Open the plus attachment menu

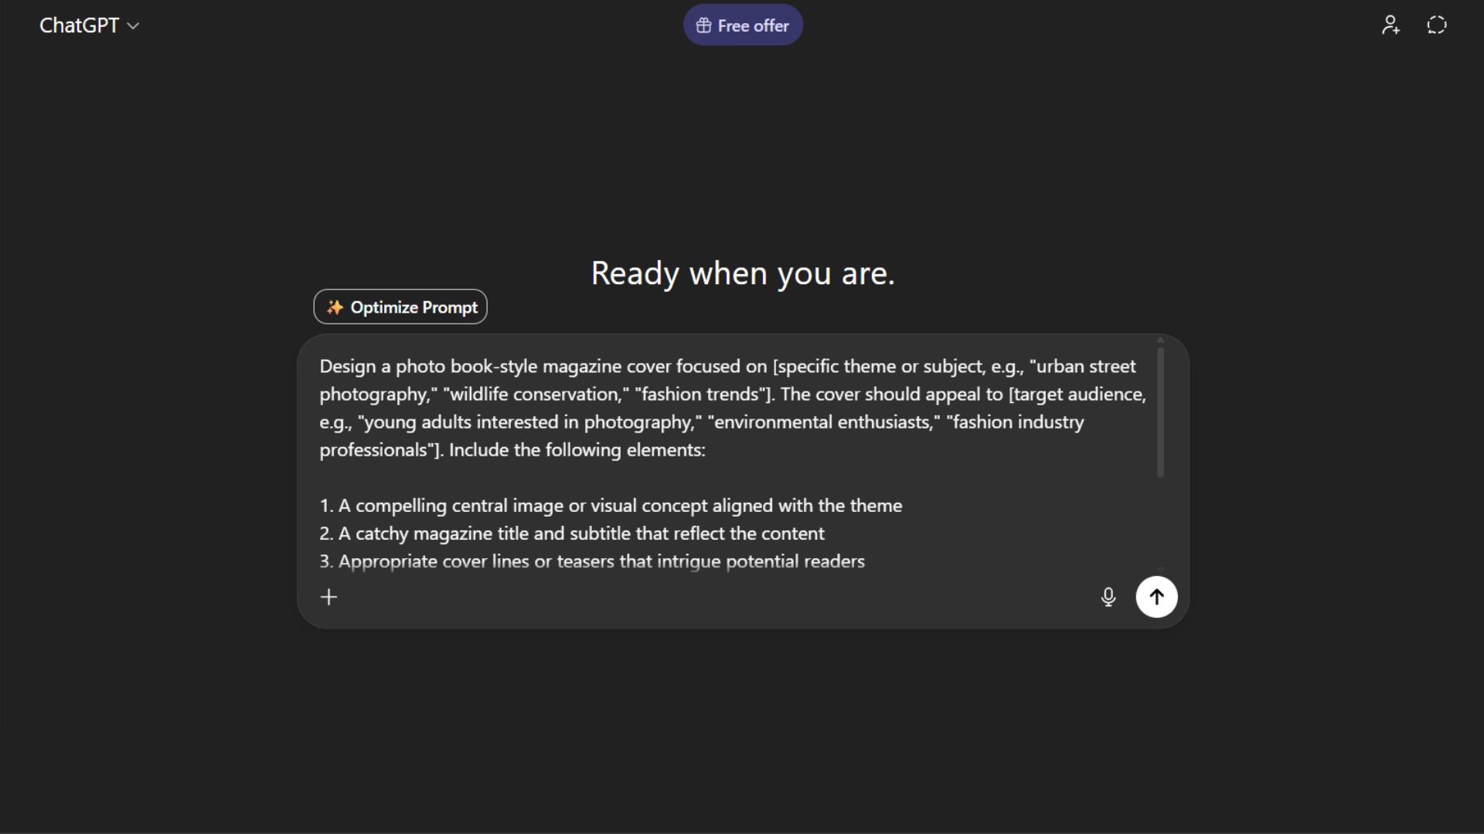click(328, 597)
